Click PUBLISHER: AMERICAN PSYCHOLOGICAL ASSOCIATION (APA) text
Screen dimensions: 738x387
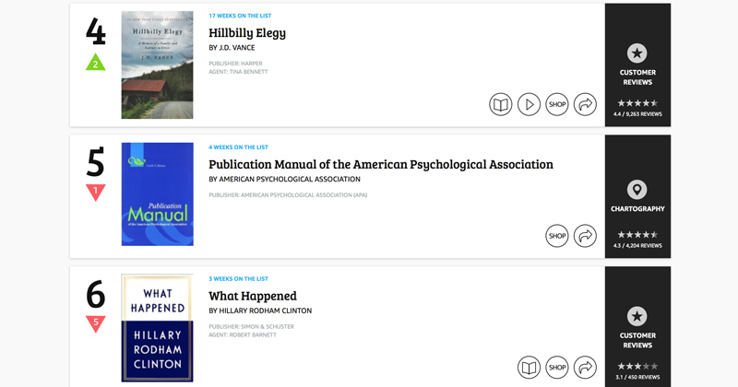[x=288, y=195]
